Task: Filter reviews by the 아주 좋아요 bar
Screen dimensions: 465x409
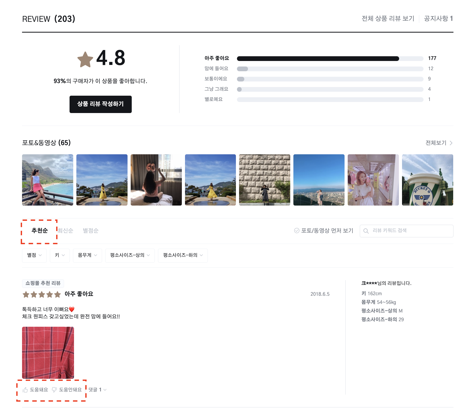Action: click(330, 59)
